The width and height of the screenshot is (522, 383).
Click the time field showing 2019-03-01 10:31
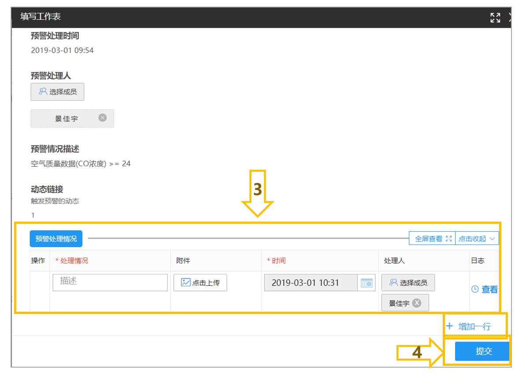[x=311, y=283]
